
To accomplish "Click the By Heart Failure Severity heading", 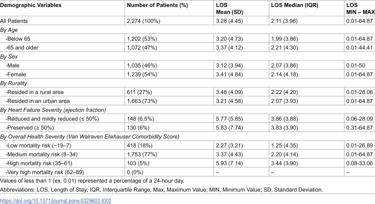I will coord(53,110).
